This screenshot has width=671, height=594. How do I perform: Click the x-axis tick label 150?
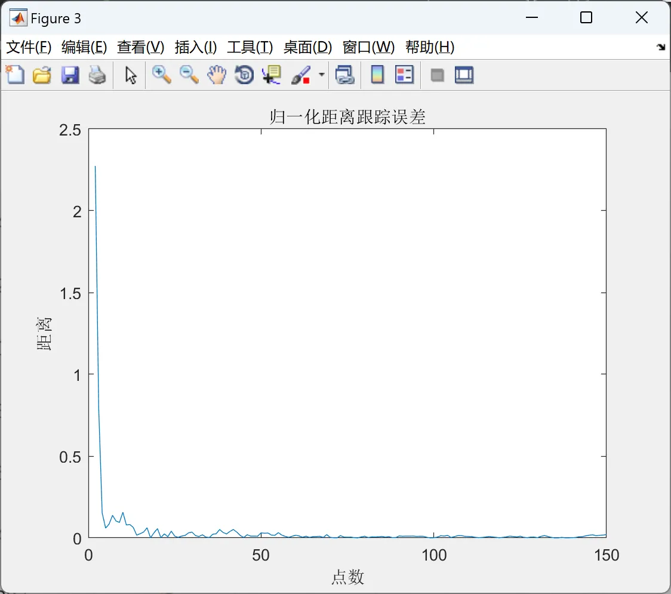(607, 555)
